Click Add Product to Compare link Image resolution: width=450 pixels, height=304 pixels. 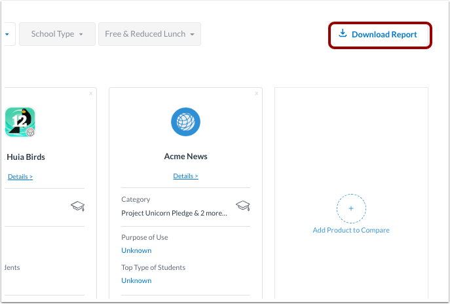351,230
